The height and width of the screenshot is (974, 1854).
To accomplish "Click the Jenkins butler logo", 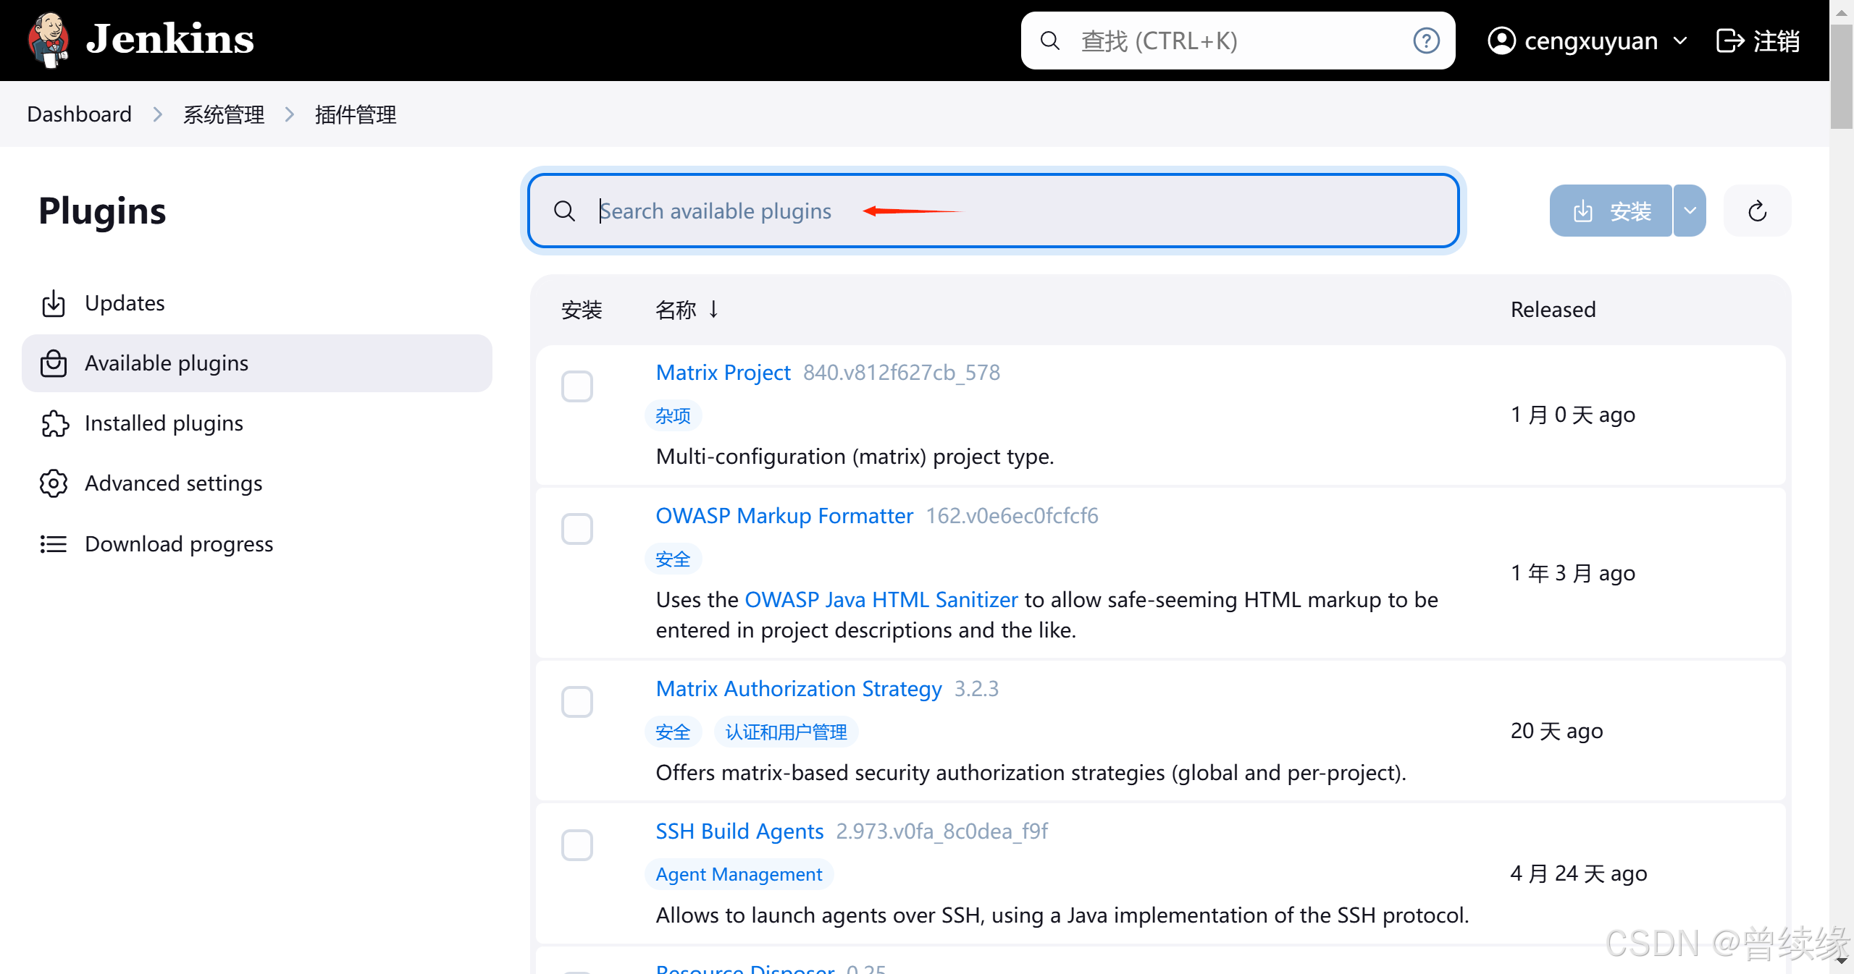I will pyautogui.click(x=49, y=40).
